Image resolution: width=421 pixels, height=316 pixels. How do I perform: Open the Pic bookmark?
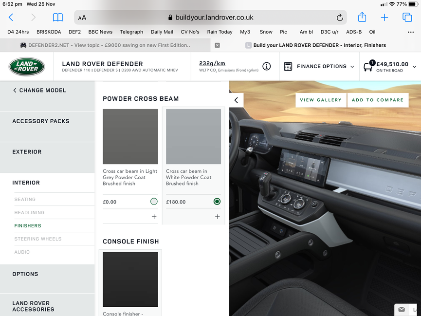[284, 32]
